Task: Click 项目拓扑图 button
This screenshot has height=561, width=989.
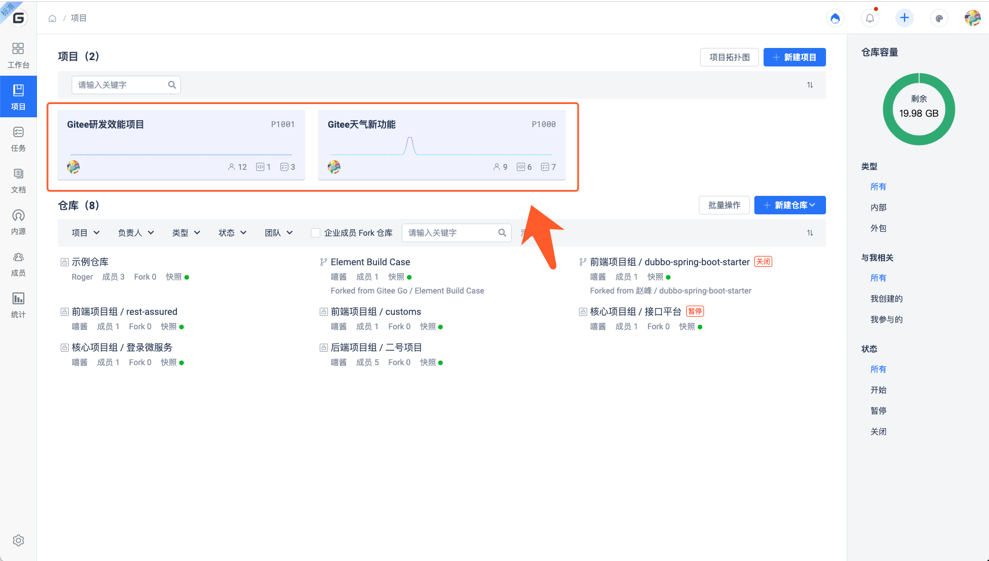Action: click(x=729, y=57)
